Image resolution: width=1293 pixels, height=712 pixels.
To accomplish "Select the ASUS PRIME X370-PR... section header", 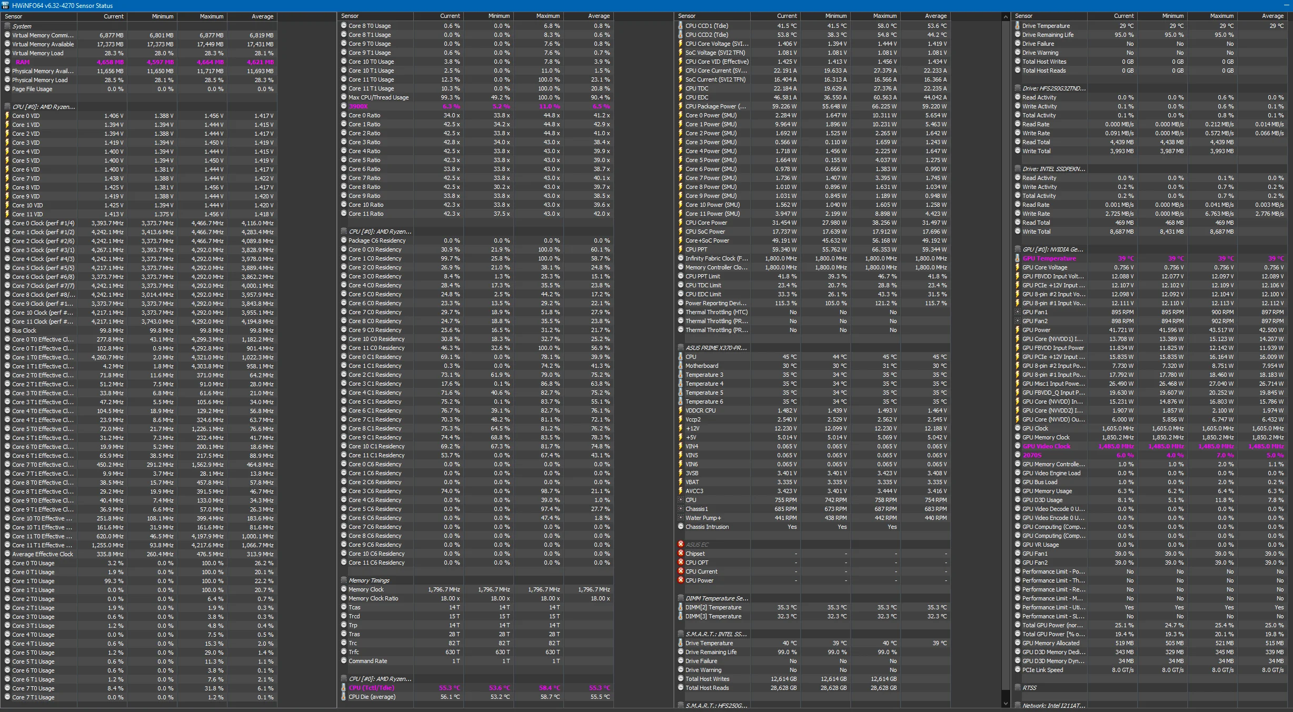I will [x=813, y=348].
